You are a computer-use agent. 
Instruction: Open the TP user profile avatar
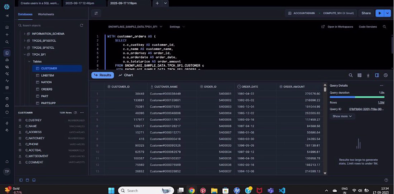[x=7, y=172]
